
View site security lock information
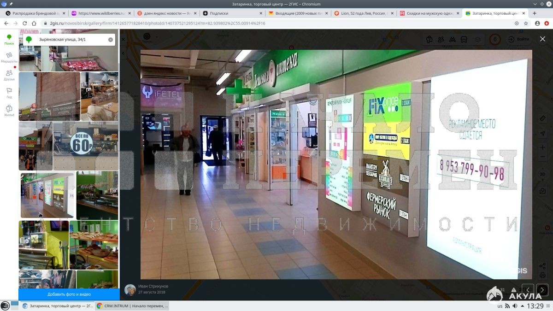point(45,23)
